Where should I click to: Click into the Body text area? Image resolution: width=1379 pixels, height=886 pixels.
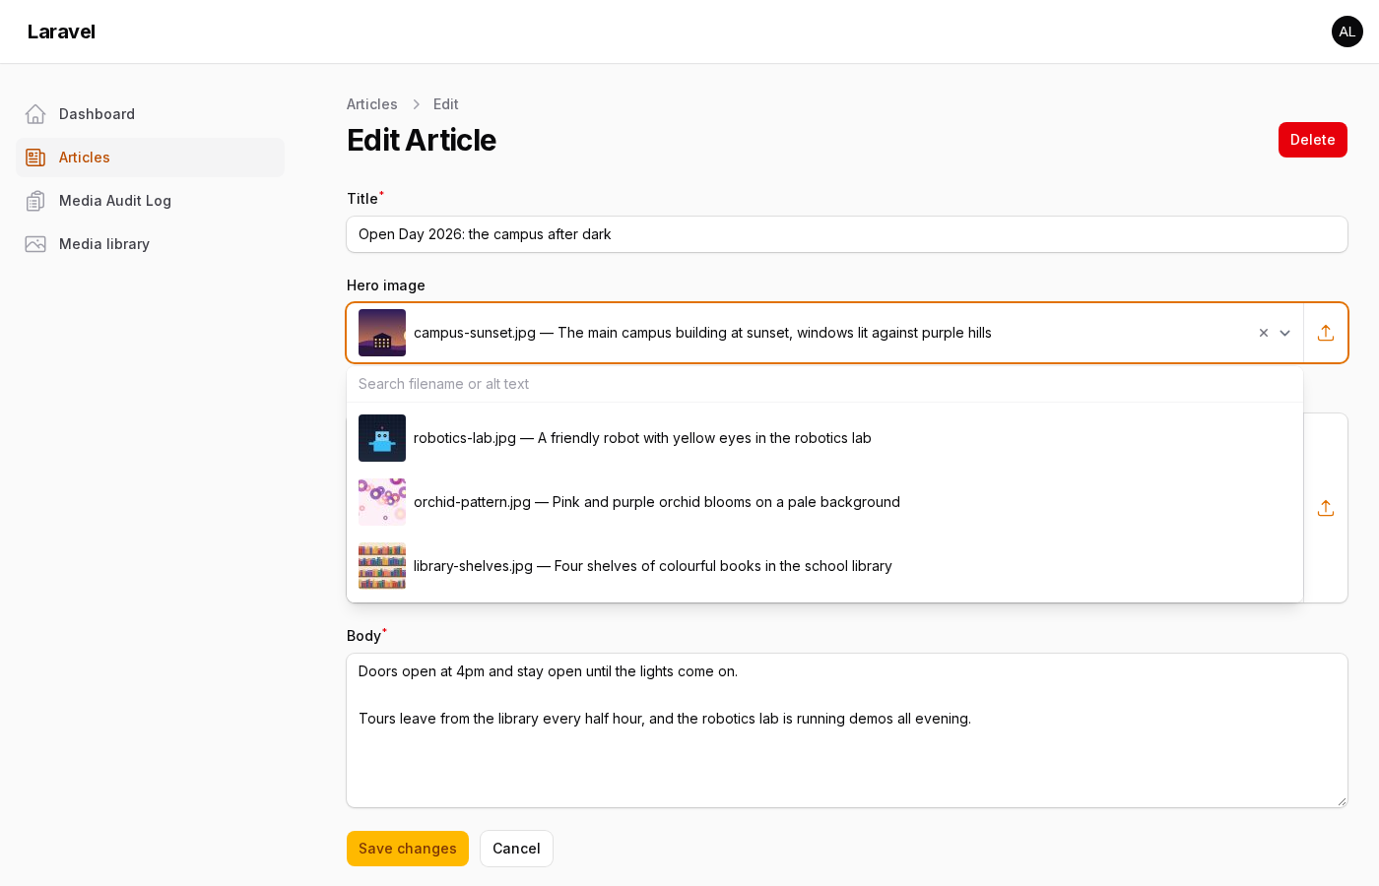point(847,730)
